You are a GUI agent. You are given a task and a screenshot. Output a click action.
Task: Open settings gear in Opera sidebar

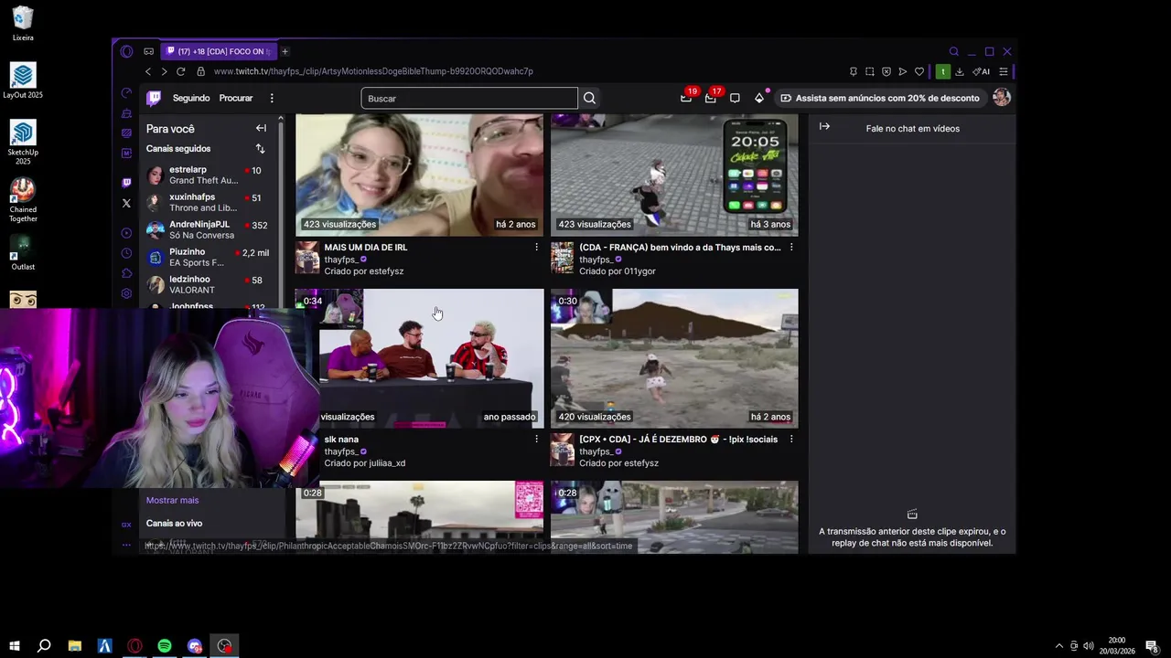(x=126, y=293)
